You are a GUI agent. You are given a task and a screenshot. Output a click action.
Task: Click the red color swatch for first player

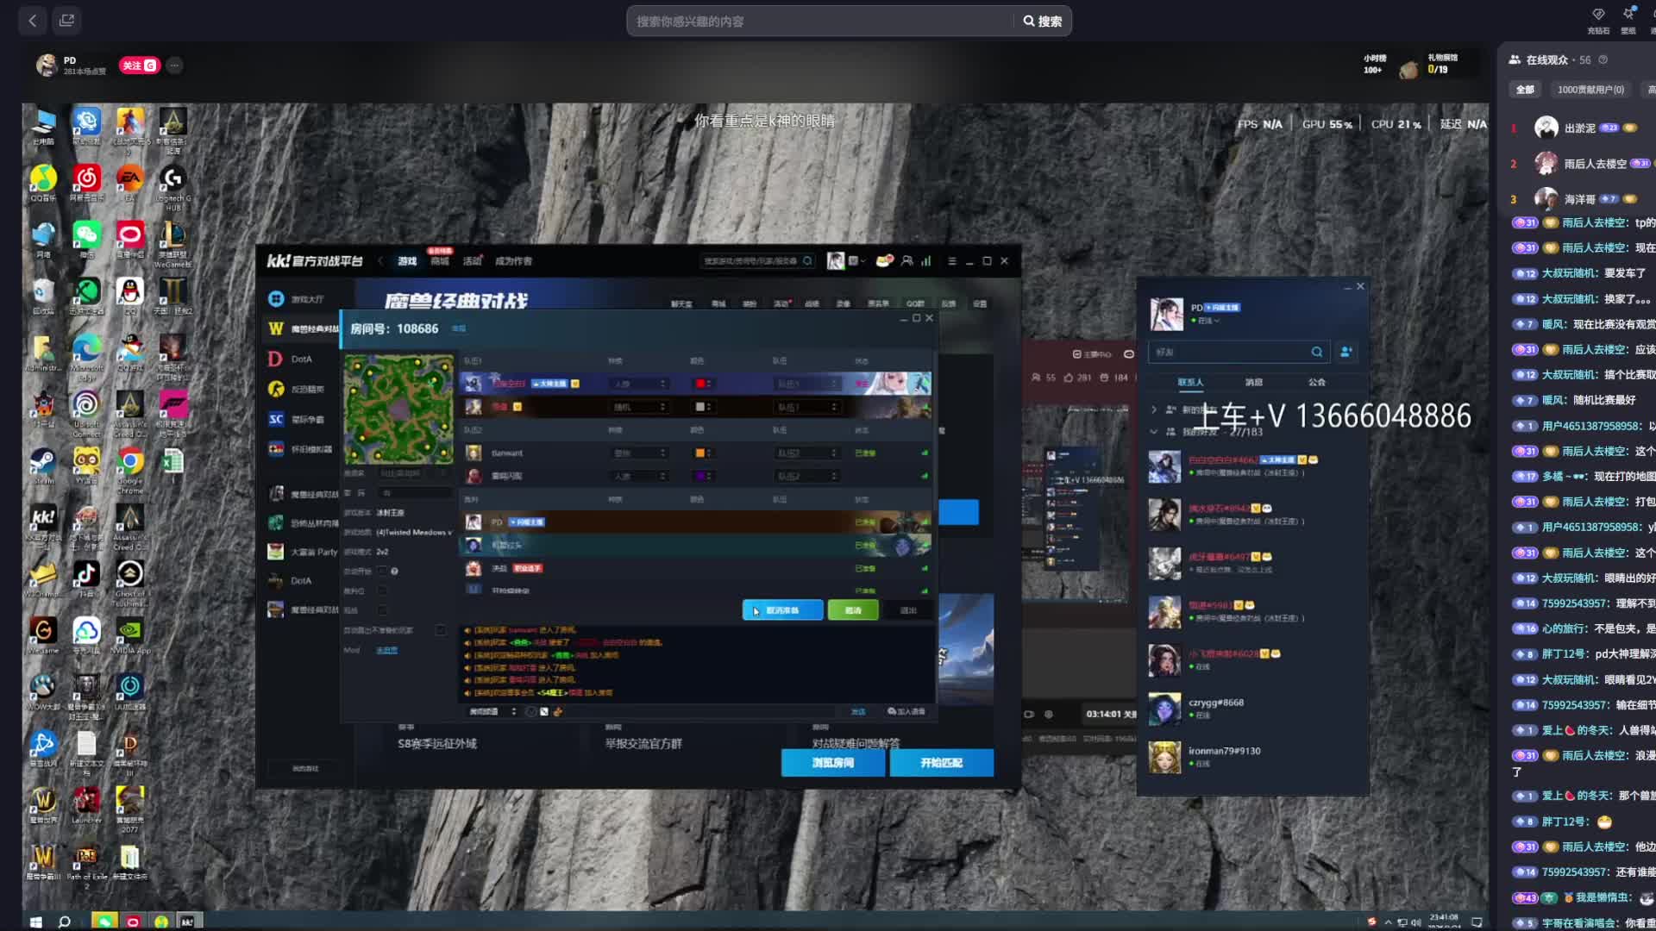[x=700, y=384]
